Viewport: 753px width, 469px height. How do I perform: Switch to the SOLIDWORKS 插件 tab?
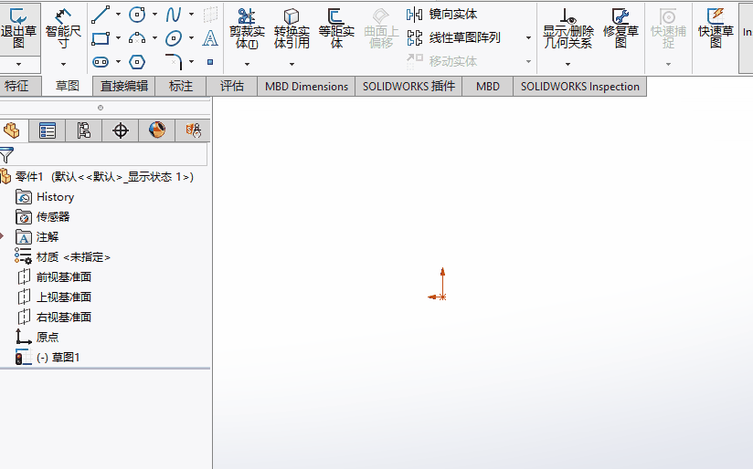408,87
